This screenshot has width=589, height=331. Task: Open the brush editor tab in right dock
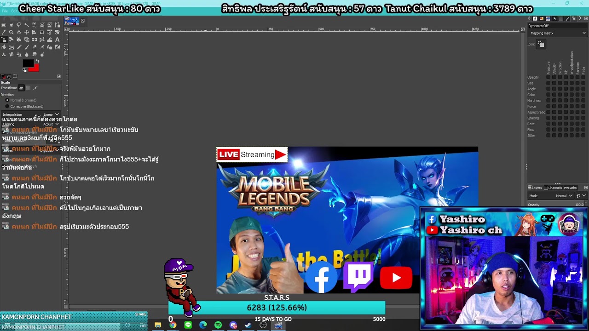(x=568, y=18)
